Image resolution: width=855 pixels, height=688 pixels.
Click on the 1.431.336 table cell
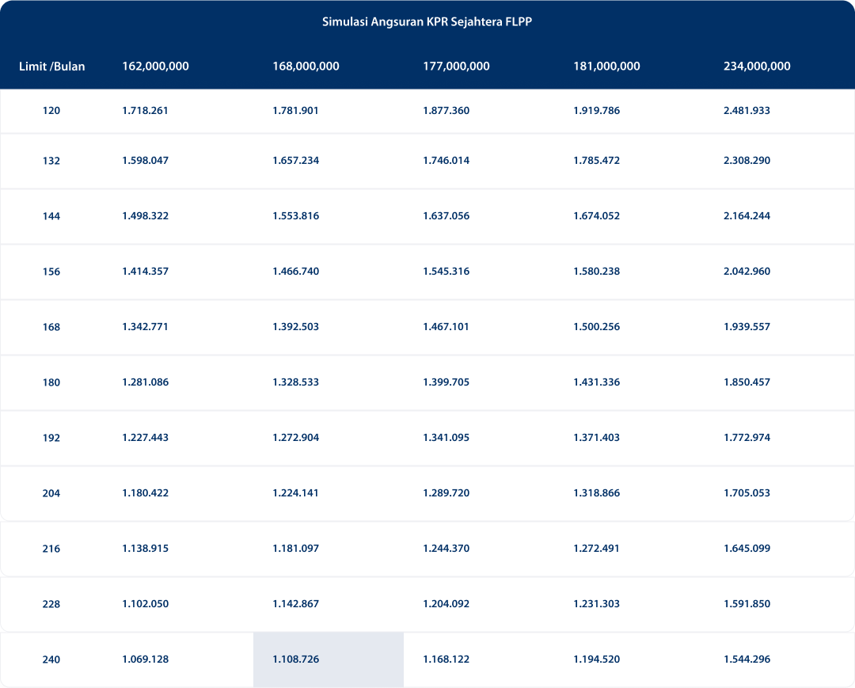click(x=597, y=382)
